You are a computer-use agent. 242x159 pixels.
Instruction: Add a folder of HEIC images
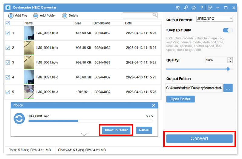pos(44,15)
